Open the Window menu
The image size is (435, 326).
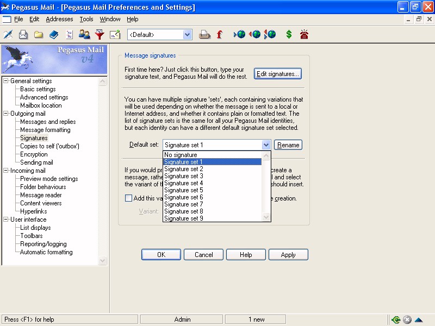point(110,19)
